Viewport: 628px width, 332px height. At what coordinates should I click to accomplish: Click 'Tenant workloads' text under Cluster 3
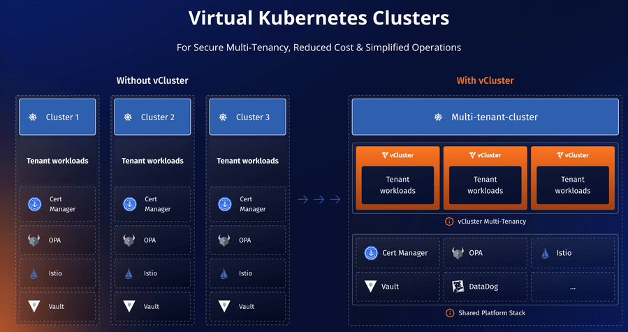click(247, 161)
